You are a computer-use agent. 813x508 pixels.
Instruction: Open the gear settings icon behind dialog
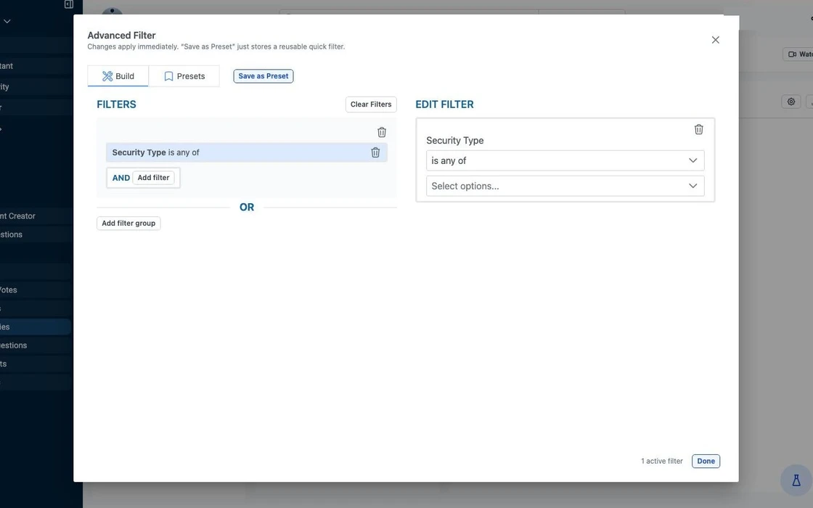(791, 102)
